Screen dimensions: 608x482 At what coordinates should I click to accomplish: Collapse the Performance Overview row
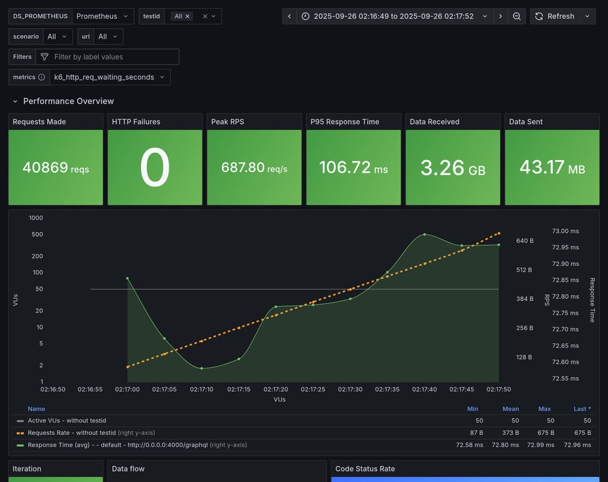point(15,101)
